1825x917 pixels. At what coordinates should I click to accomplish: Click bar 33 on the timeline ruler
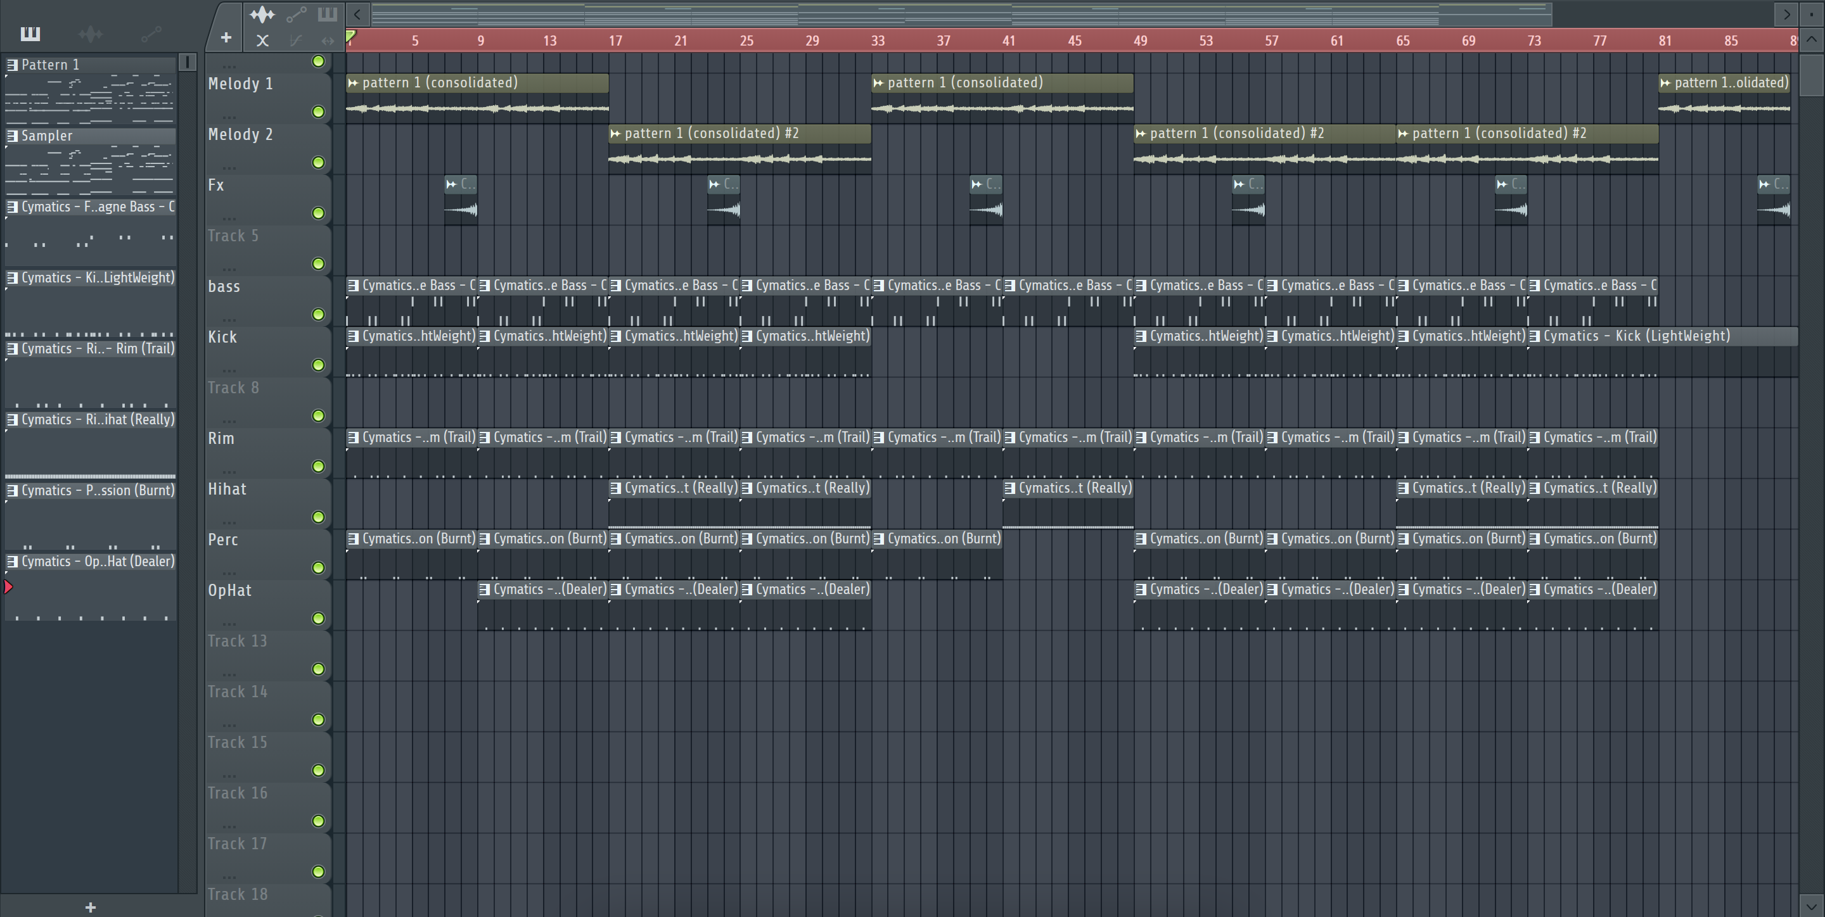878,41
